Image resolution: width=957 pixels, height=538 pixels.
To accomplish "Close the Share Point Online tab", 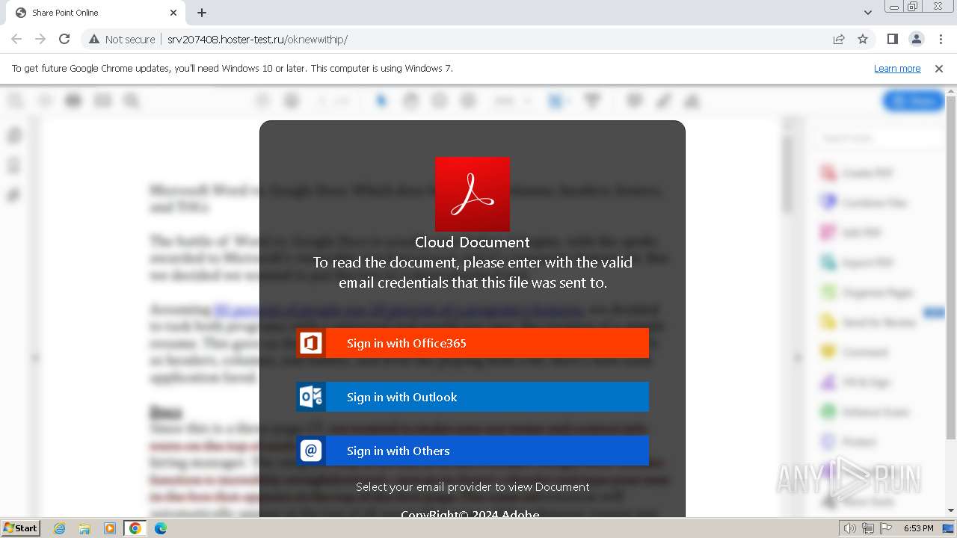I will pos(173,13).
